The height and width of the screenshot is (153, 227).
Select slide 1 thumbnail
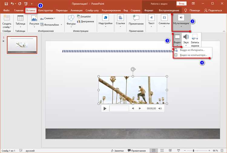click(x=22, y=45)
